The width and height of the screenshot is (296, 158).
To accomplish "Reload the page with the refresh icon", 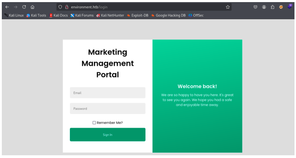I will (x=24, y=7).
